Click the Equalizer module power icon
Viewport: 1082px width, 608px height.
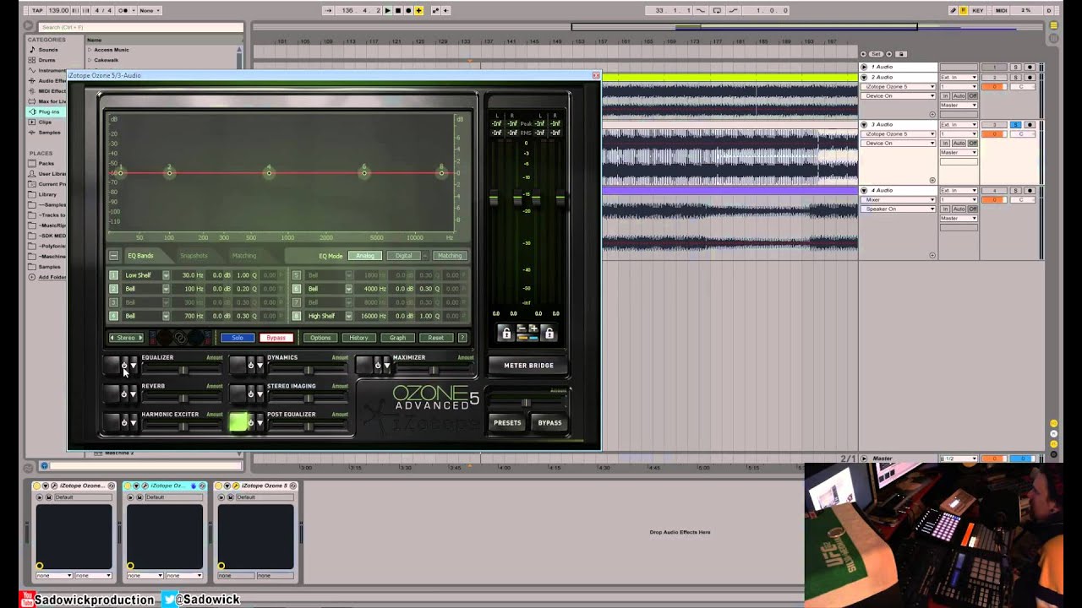click(123, 366)
